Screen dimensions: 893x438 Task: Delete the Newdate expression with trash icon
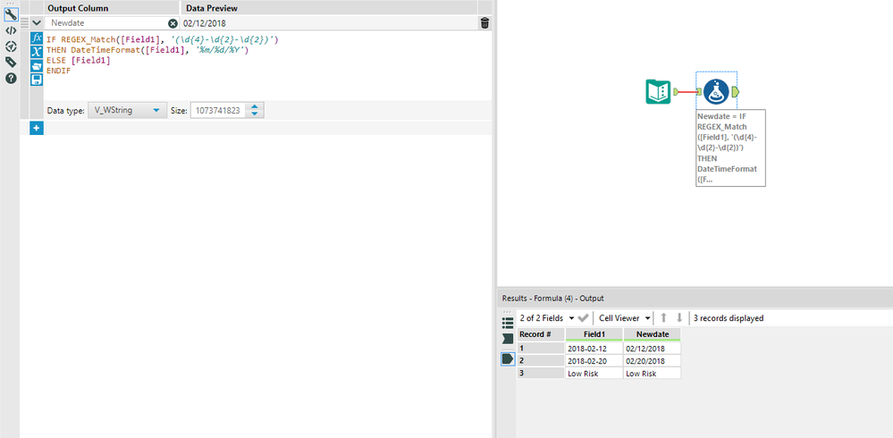pyautogui.click(x=484, y=23)
